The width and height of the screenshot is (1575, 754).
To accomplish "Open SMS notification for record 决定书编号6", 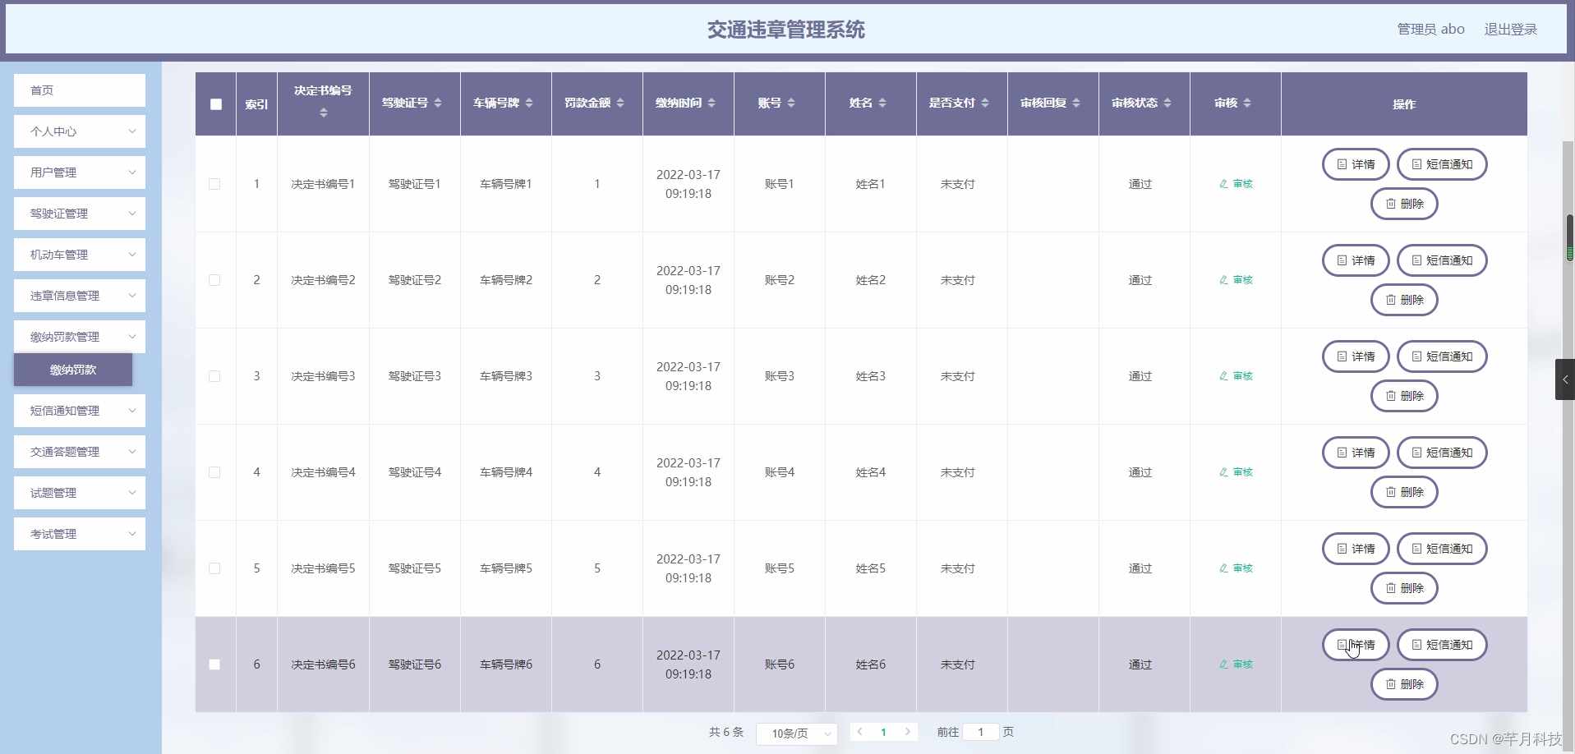I will point(1442,645).
